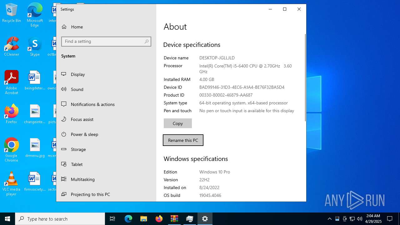This screenshot has height=225, width=400.
Task: Select the Product ID value 00330-80002-46879-AA687
Action: [226, 95]
